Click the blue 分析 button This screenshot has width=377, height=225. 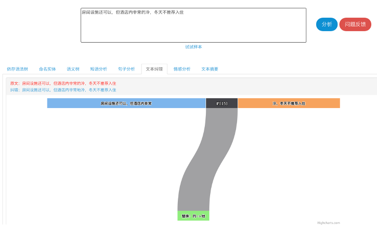pyautogui.click(x=327, y=24)
